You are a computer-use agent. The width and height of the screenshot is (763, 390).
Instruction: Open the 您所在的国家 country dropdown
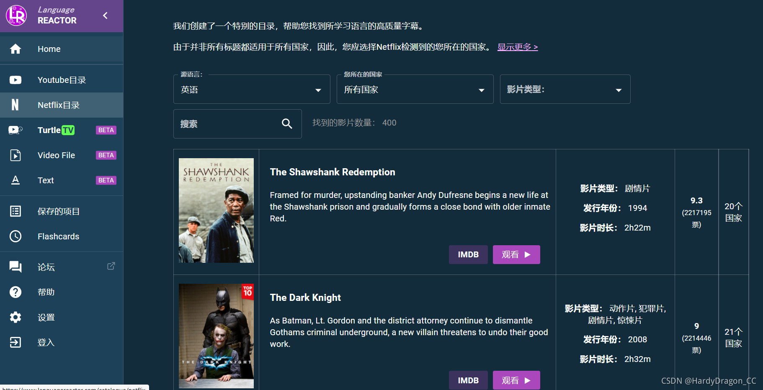(415, 89)
